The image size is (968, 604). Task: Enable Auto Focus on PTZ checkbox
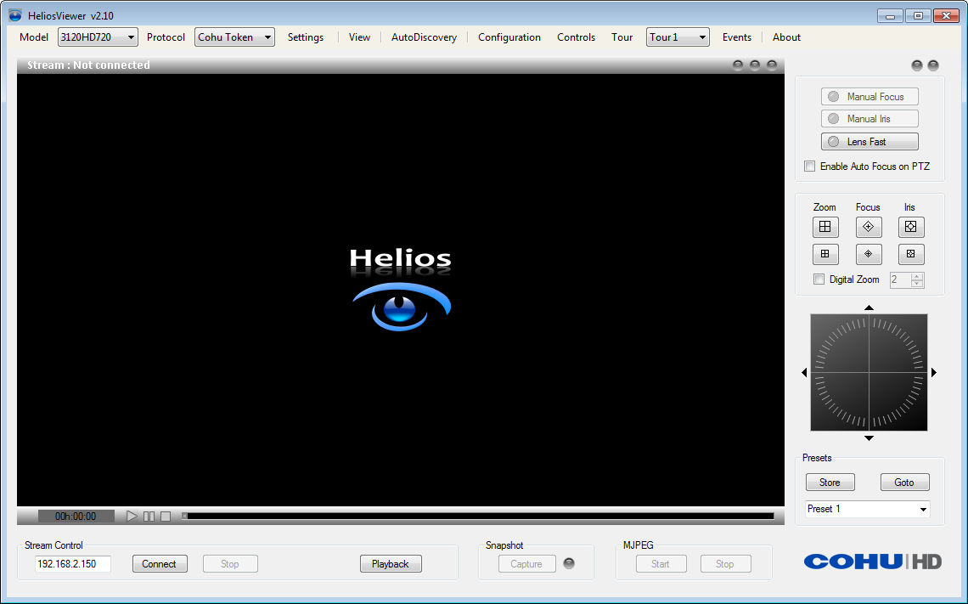point(809,167)
